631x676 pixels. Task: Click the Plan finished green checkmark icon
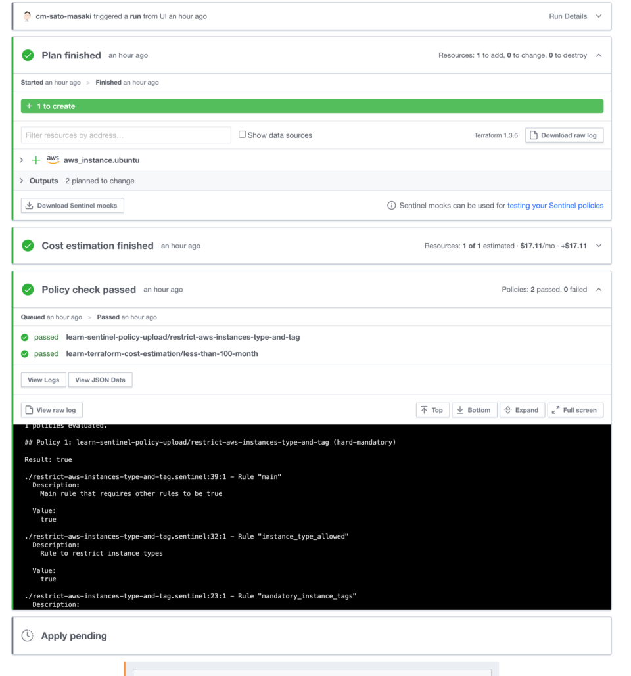click(x=28, y=55)
